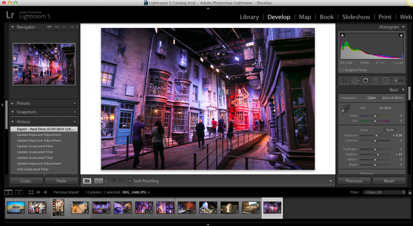The image size is (413, 226).
Task: Toggle the Original Photo checkbox
Action: (341, 70)
